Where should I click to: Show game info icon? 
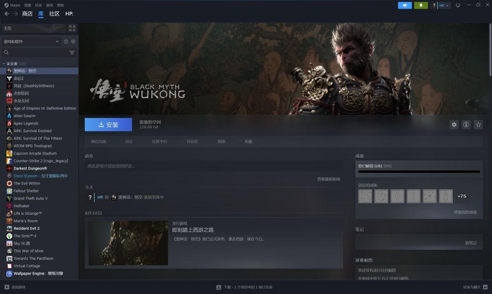(466, 125)
